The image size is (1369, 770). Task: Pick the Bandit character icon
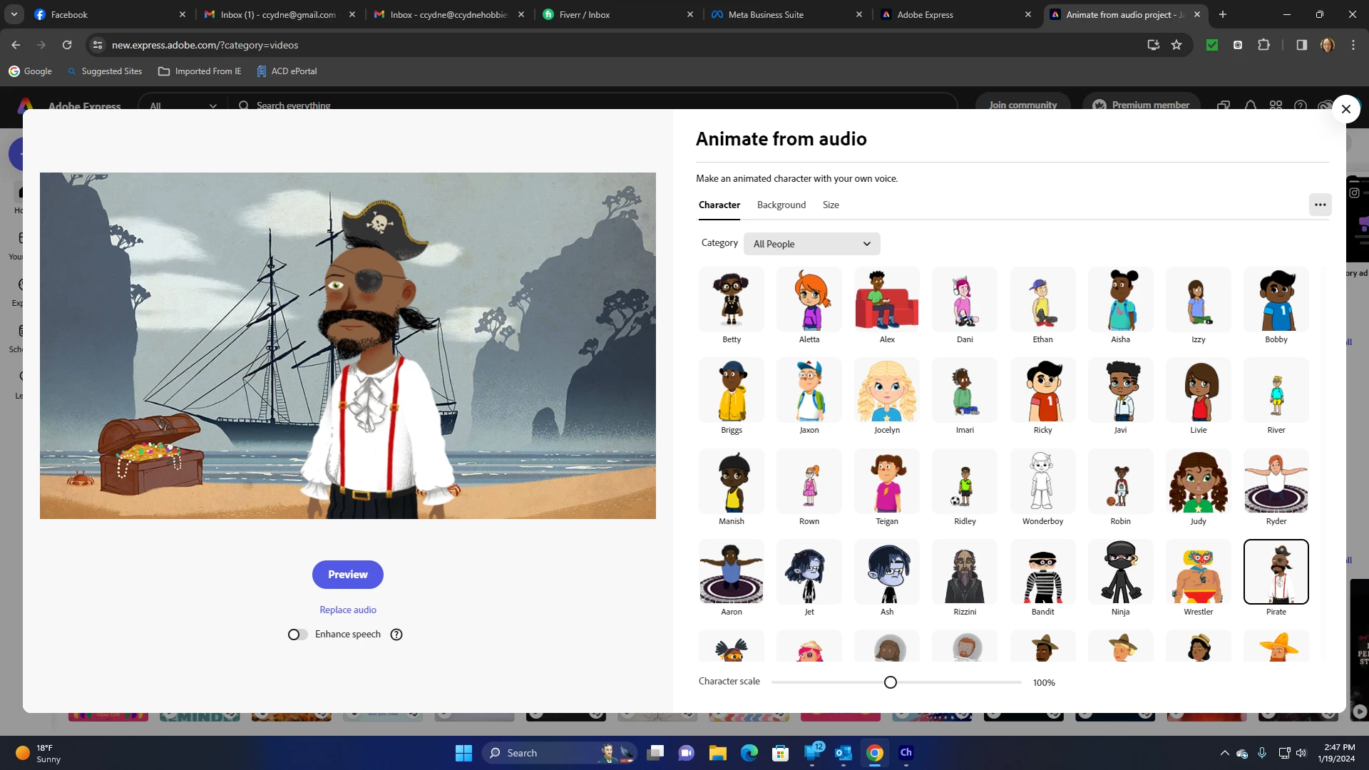point(1042,573)
